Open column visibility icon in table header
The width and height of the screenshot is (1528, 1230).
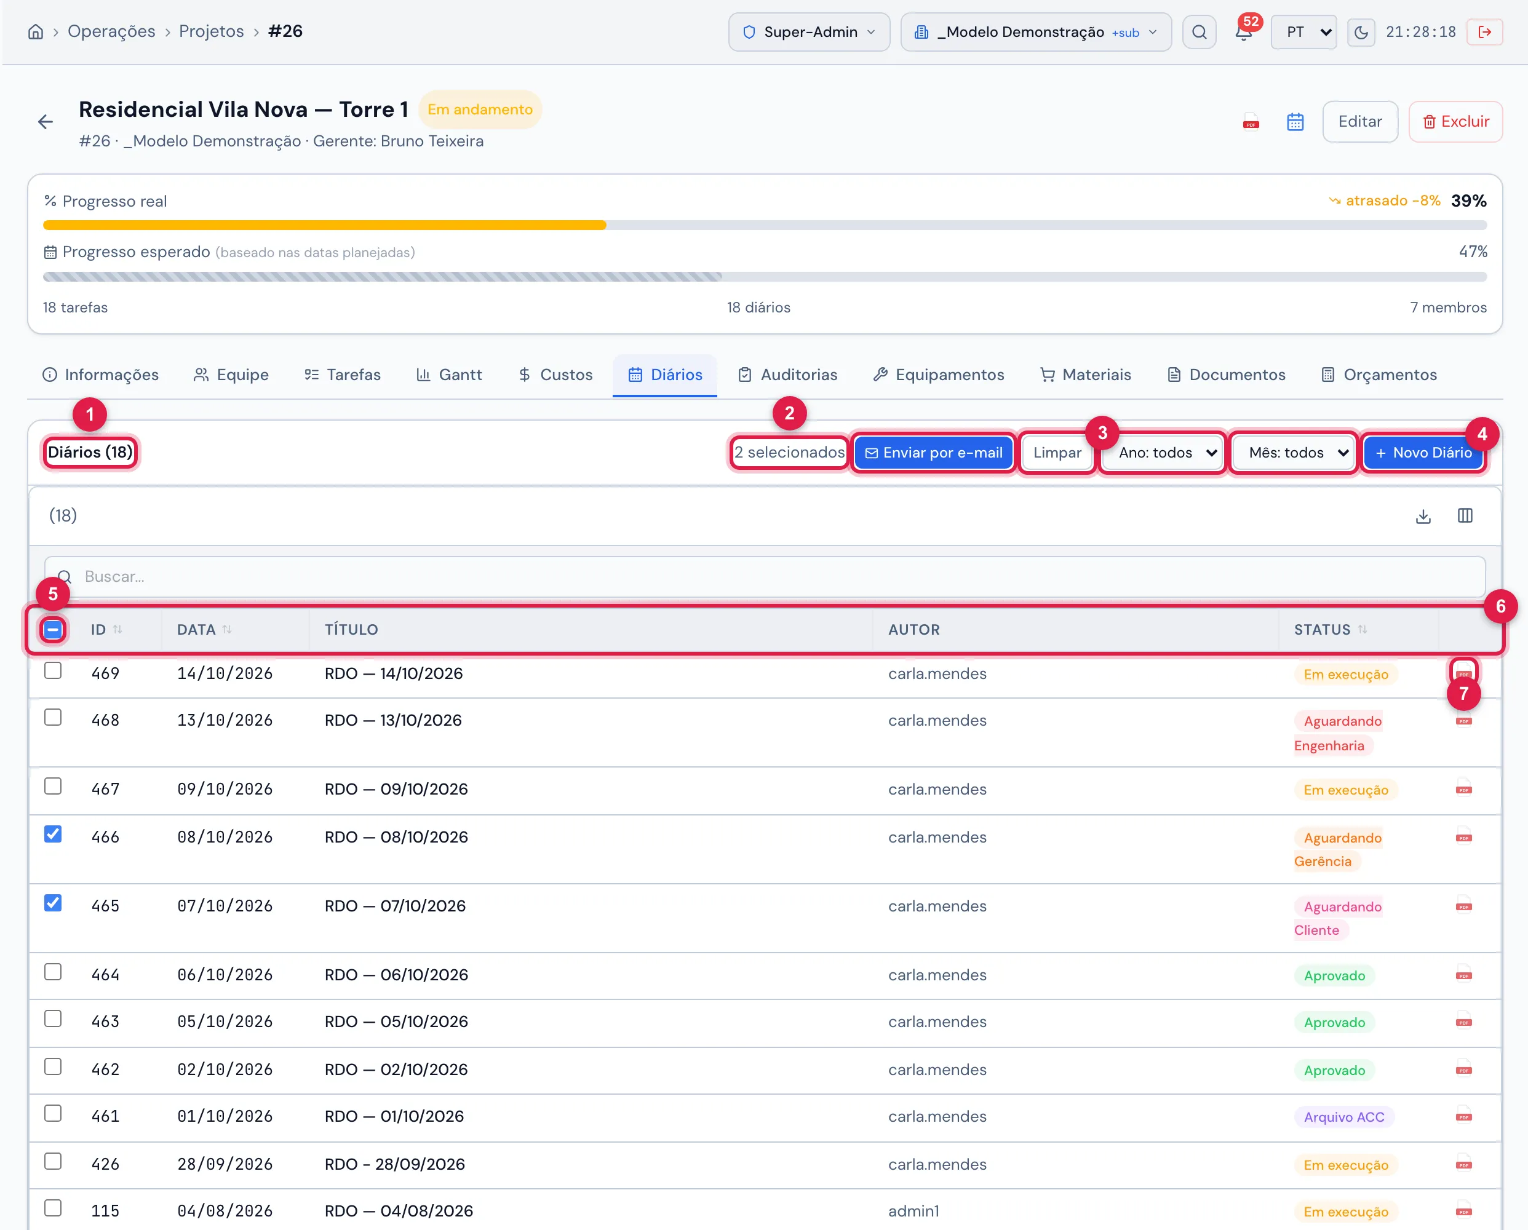click(x=1465, y=516)
